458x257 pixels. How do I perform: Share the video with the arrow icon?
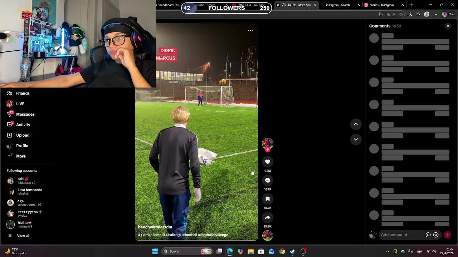(x=268, y=217)
